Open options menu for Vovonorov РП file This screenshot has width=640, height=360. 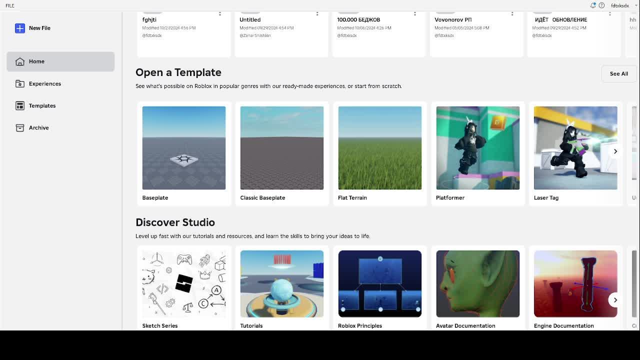(x=512, y=14)
